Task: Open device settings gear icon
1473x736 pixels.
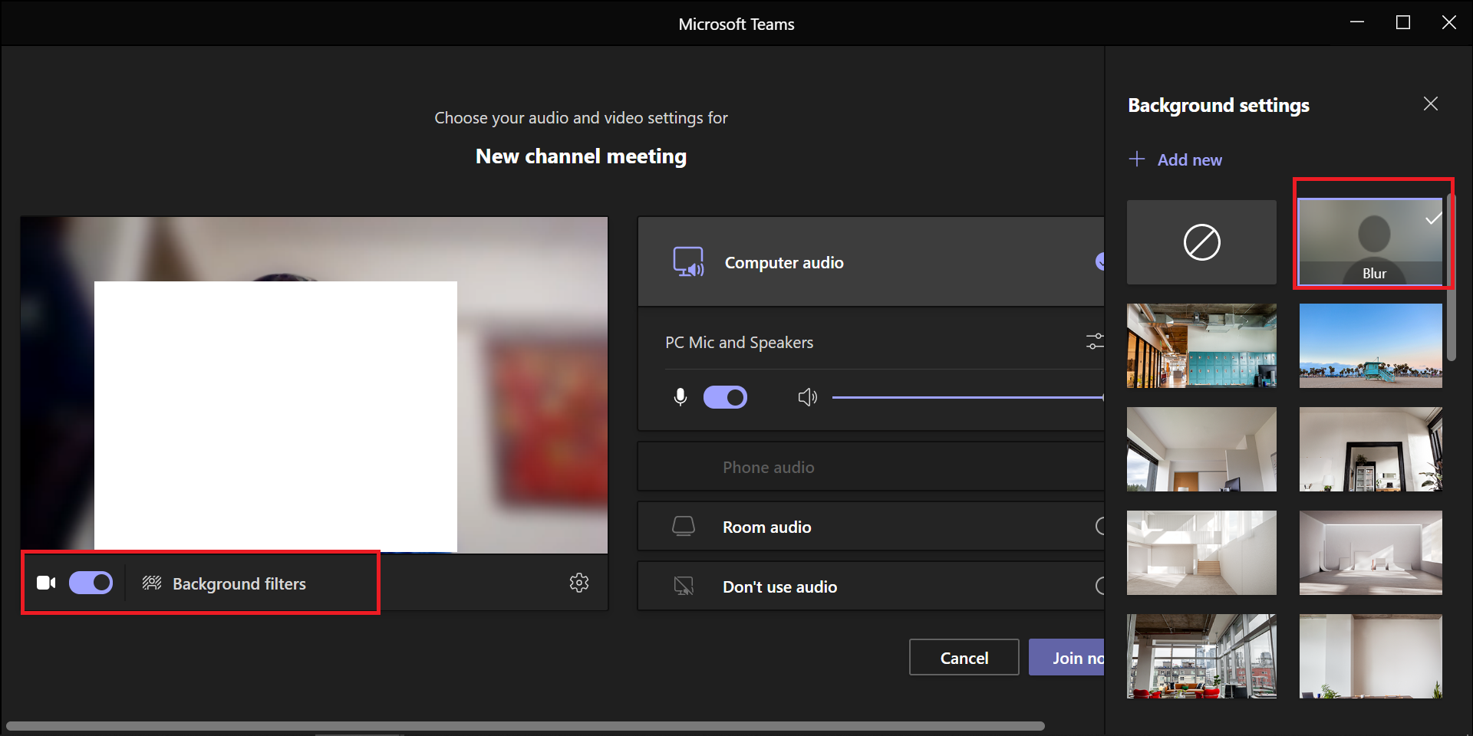Action: coord(579,583)
